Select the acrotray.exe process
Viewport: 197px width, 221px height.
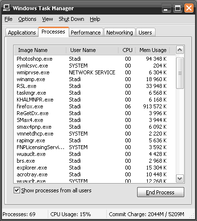click(x=95, y=174)
